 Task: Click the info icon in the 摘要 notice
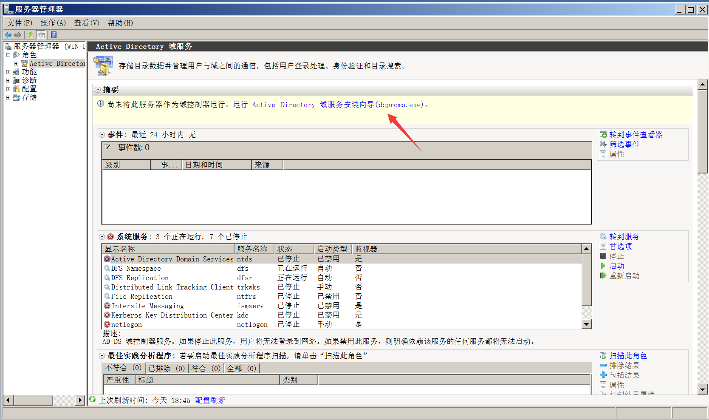coord(101,104)
